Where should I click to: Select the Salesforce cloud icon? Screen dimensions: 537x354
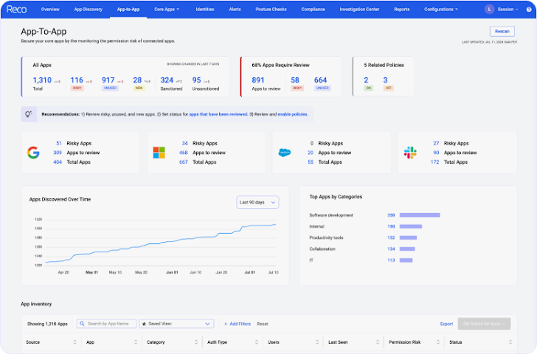pos(285,153)
